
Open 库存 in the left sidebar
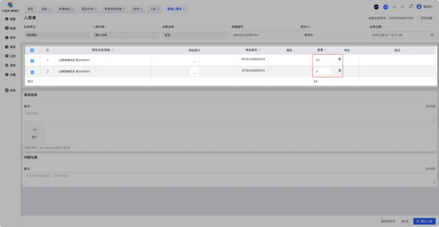(11, 37)
